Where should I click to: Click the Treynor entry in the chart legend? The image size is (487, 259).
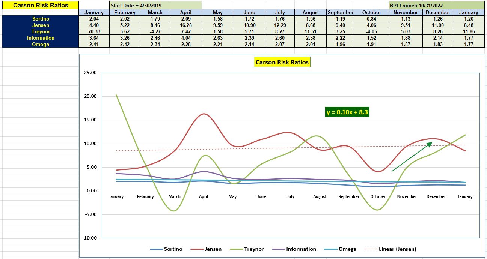point(247,249)
